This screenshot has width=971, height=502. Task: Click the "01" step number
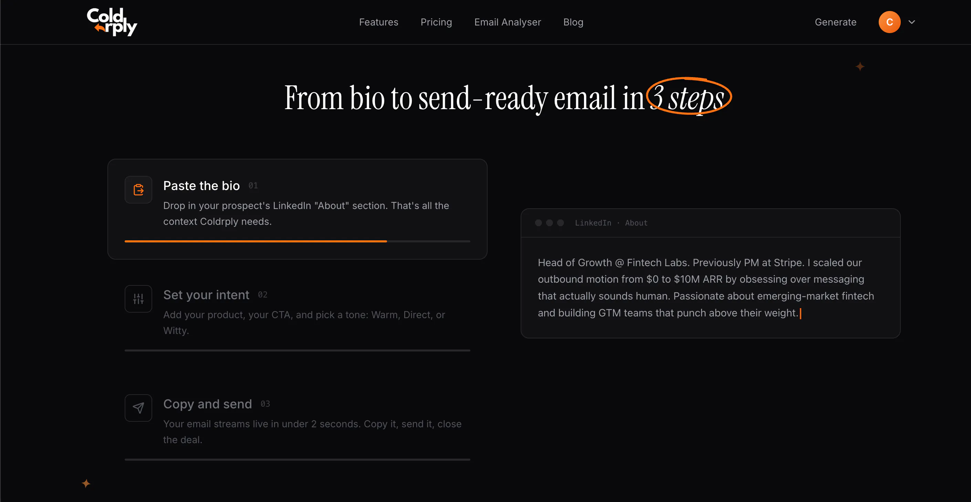tap(253, 186)
